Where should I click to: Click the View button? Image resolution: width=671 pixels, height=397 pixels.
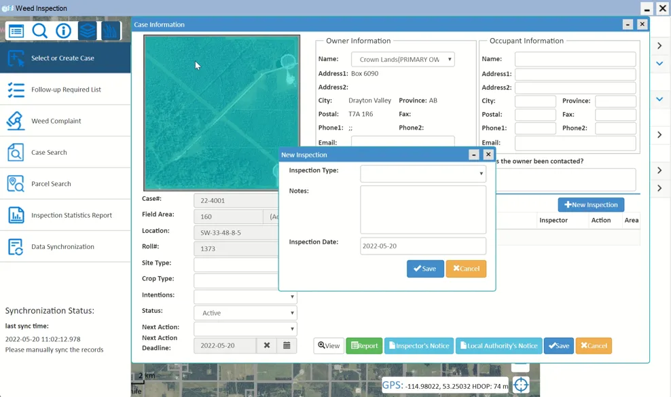pos(329,345)
